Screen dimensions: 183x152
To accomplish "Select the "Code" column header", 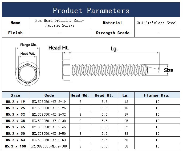I will (x=49, y=95).
